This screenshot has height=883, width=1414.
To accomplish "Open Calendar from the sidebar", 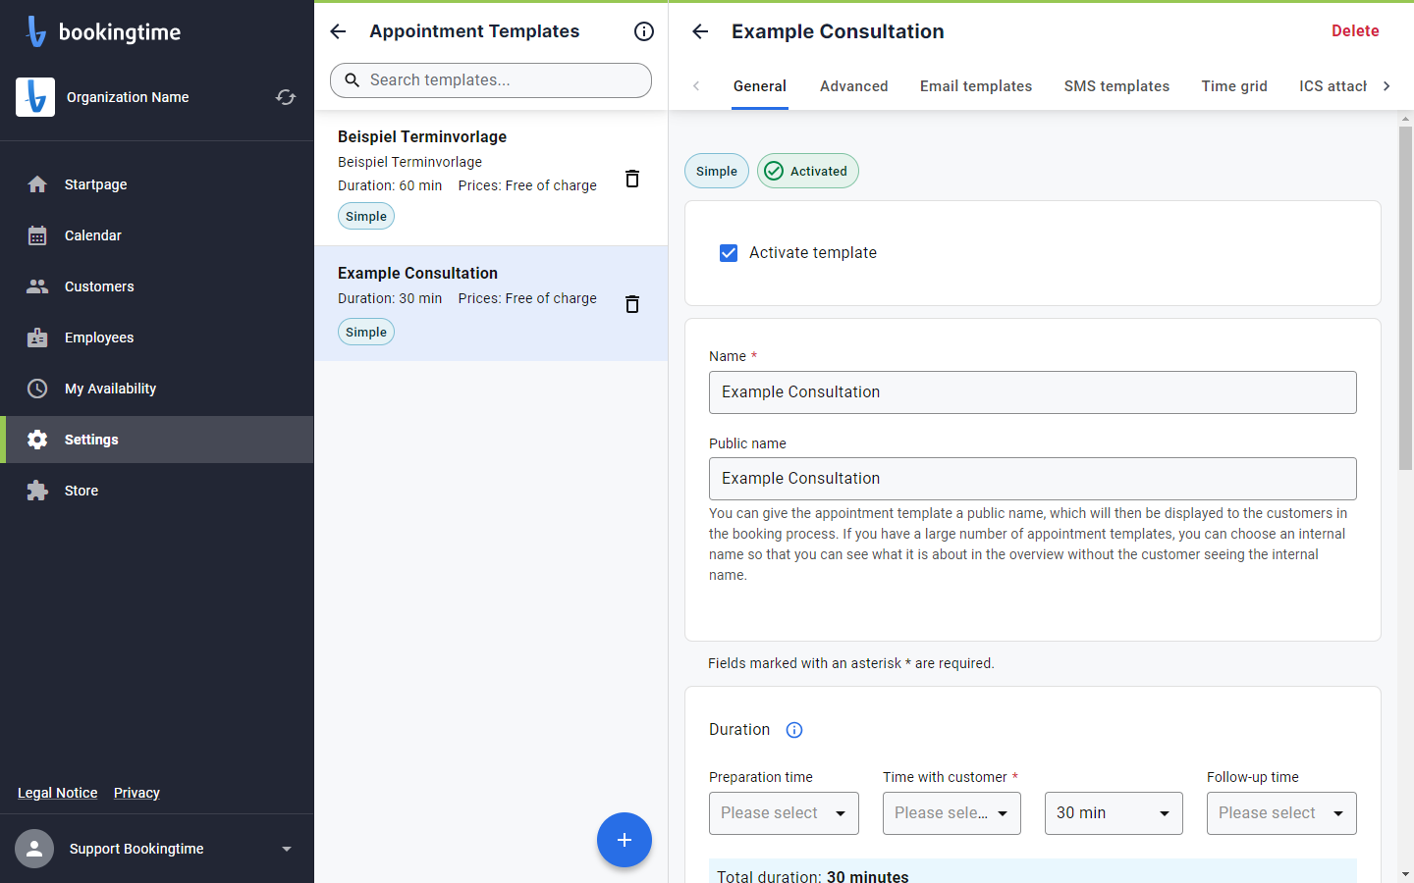I will click(157, 235).
